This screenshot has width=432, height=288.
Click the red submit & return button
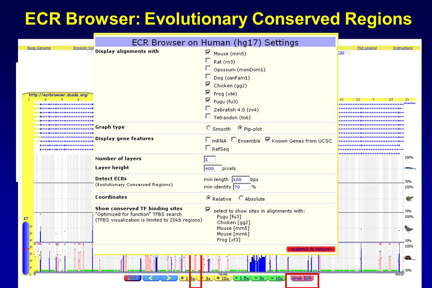[311, 249]
